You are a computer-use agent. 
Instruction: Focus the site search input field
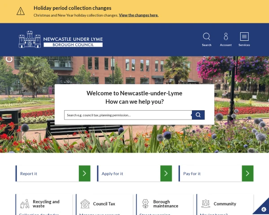(x=128, y=115)
